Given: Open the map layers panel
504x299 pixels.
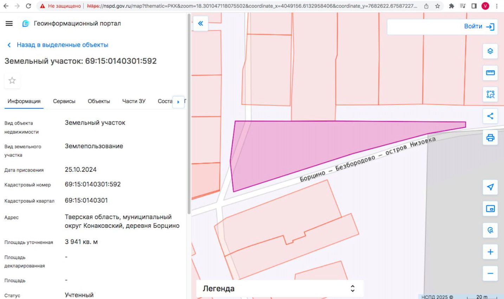Looking at the screenshot, I should point(490,51).
